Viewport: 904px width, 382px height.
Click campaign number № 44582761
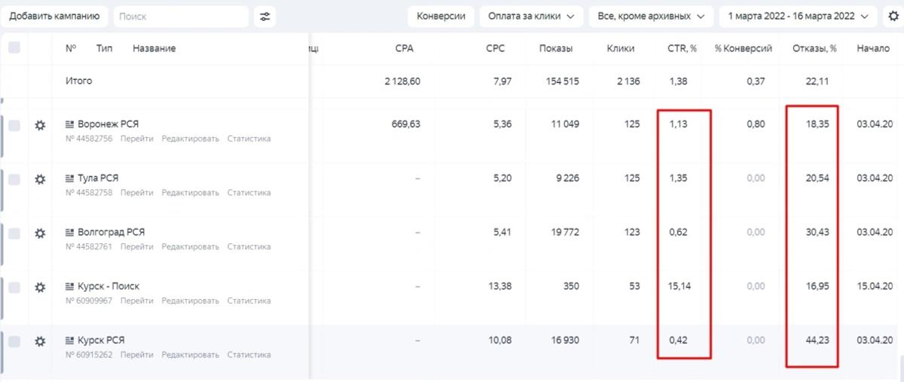[x=89, y=246]
